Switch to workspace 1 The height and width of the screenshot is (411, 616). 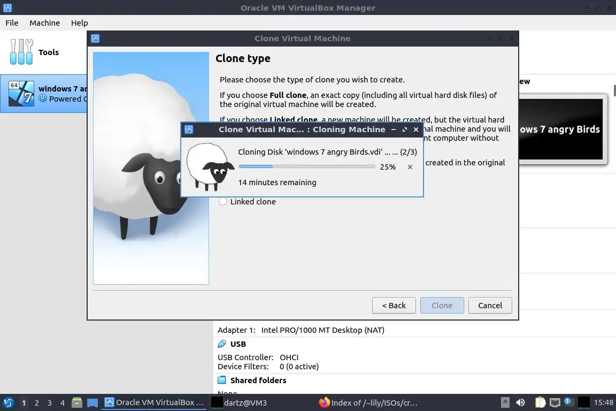click(x=24, y=403)
